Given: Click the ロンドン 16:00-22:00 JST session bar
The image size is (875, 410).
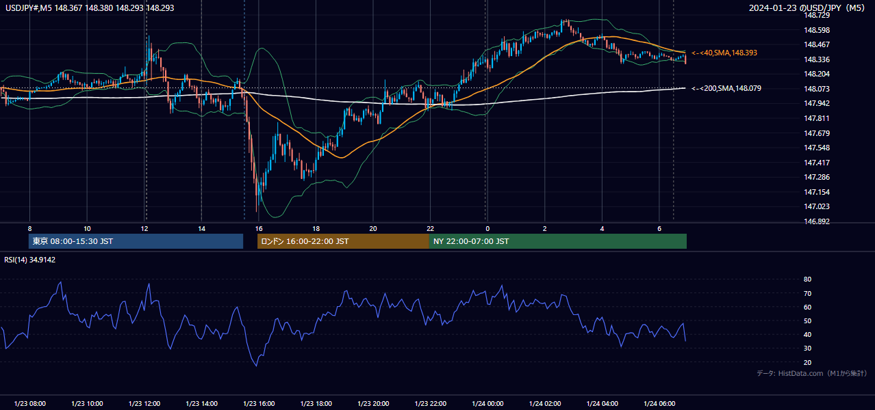Looking at the screenshot, I should 343,241.
